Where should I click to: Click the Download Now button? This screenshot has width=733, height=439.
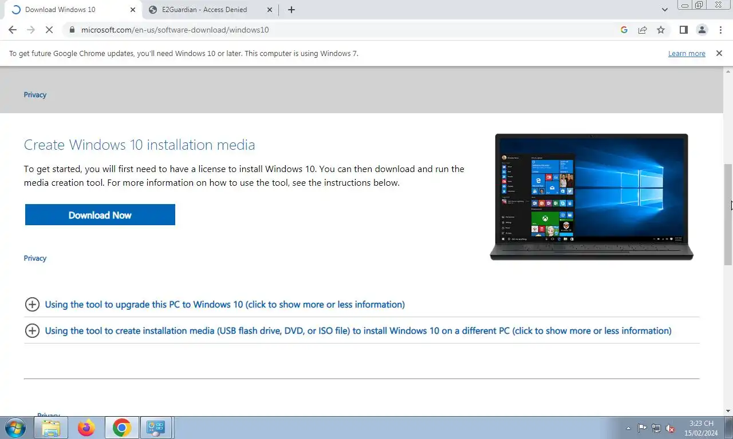100,215
